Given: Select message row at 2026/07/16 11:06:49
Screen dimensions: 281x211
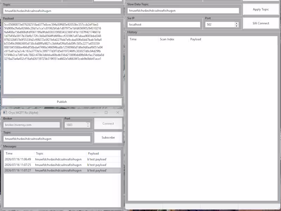Looking at the screenshot, I should click(x=62, y=159).
